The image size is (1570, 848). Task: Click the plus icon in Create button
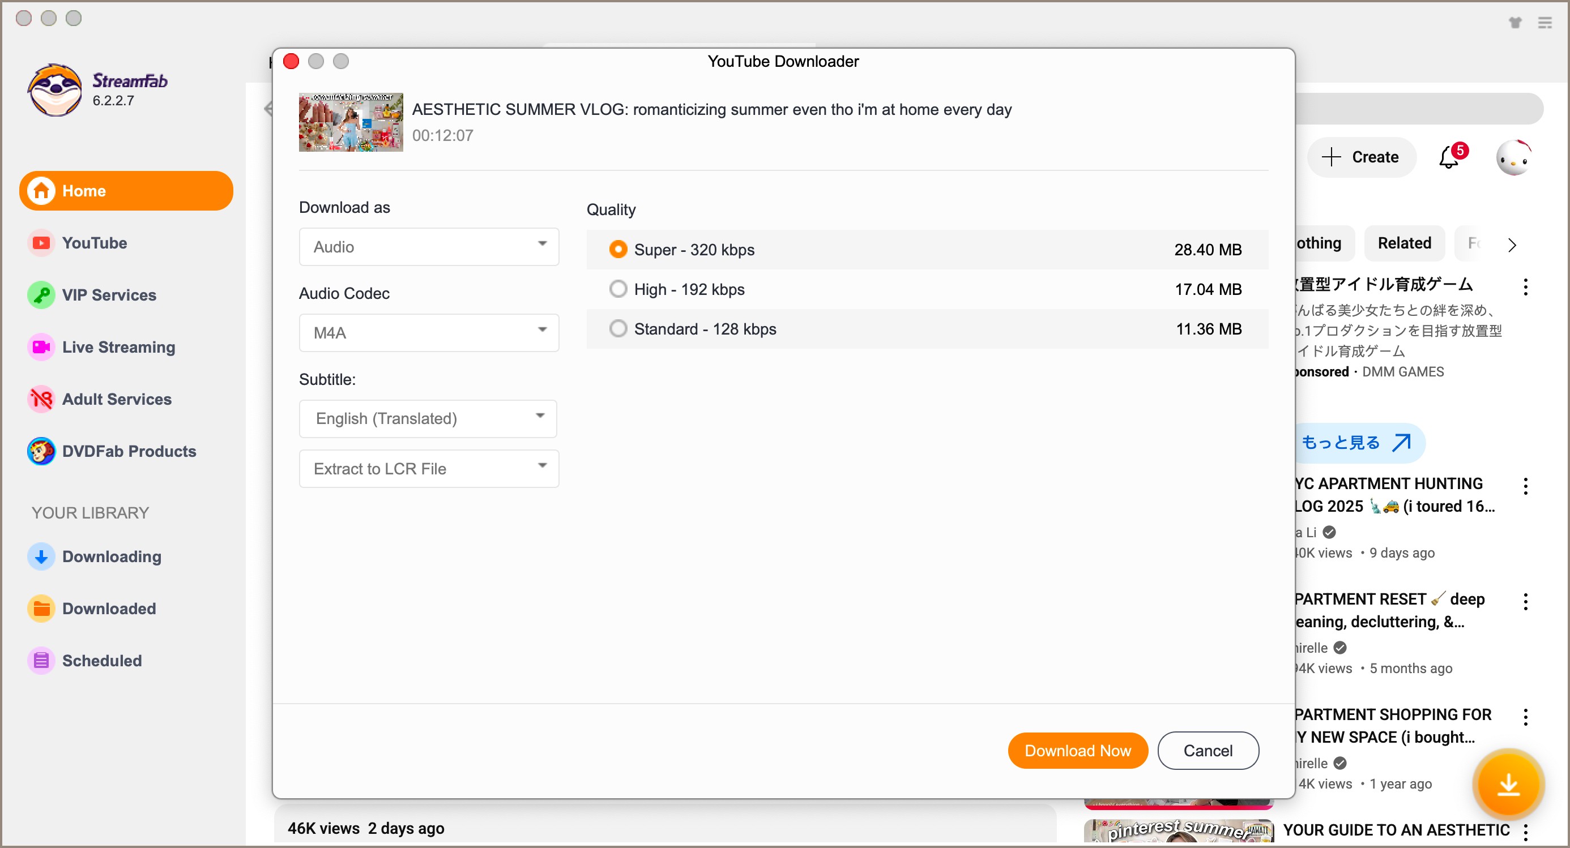tap(1331, 157)
